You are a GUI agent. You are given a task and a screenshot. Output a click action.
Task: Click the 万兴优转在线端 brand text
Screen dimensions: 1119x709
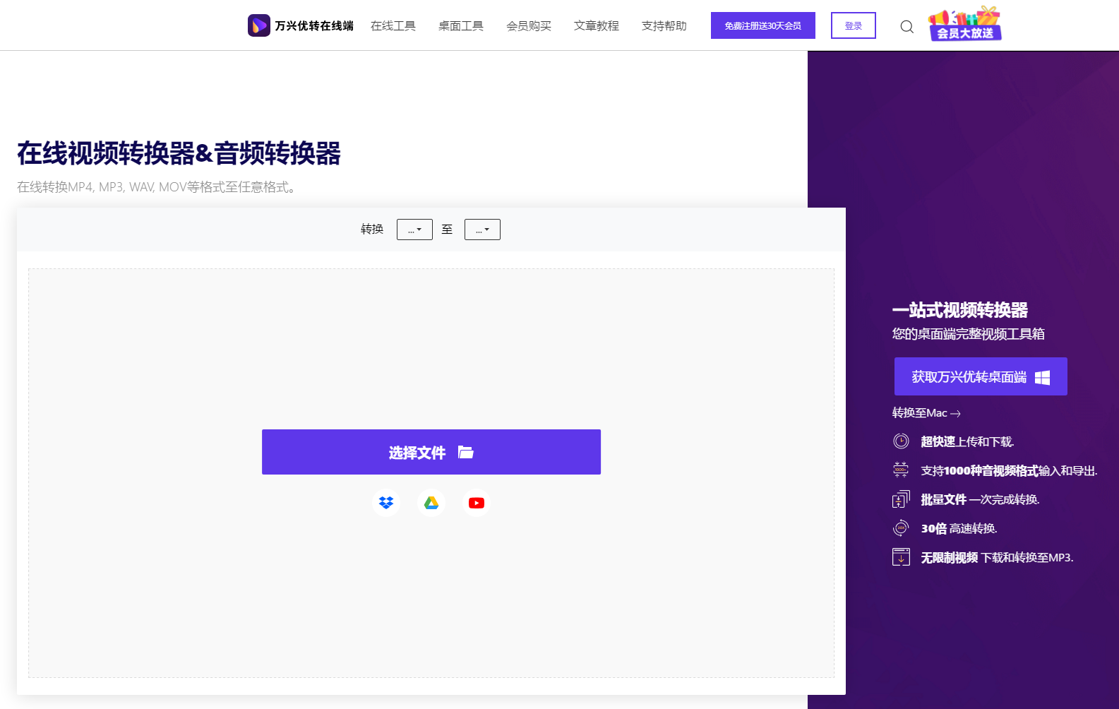tap(314, 26)
